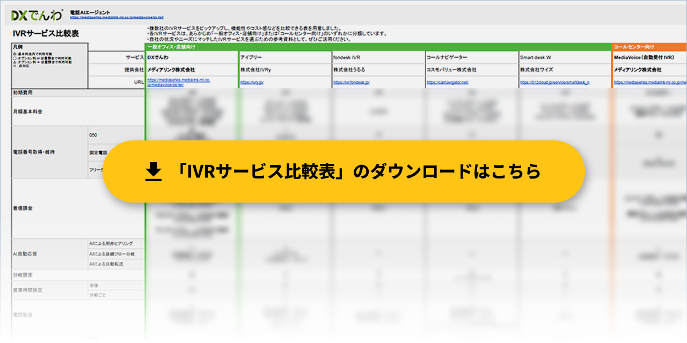This screenshot has height=343, width=687.
Task: Open the Smart desk W URL link
Action: (554, 83)
